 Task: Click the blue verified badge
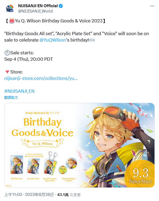tap(61, 6)
